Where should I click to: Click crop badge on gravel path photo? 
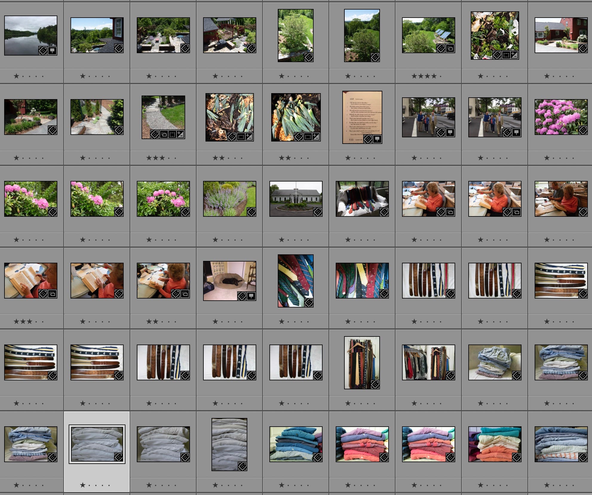click(172, 134)
